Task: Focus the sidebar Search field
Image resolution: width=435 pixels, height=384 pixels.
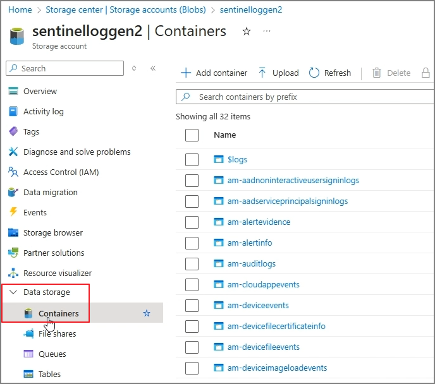Action: [64, 68]
